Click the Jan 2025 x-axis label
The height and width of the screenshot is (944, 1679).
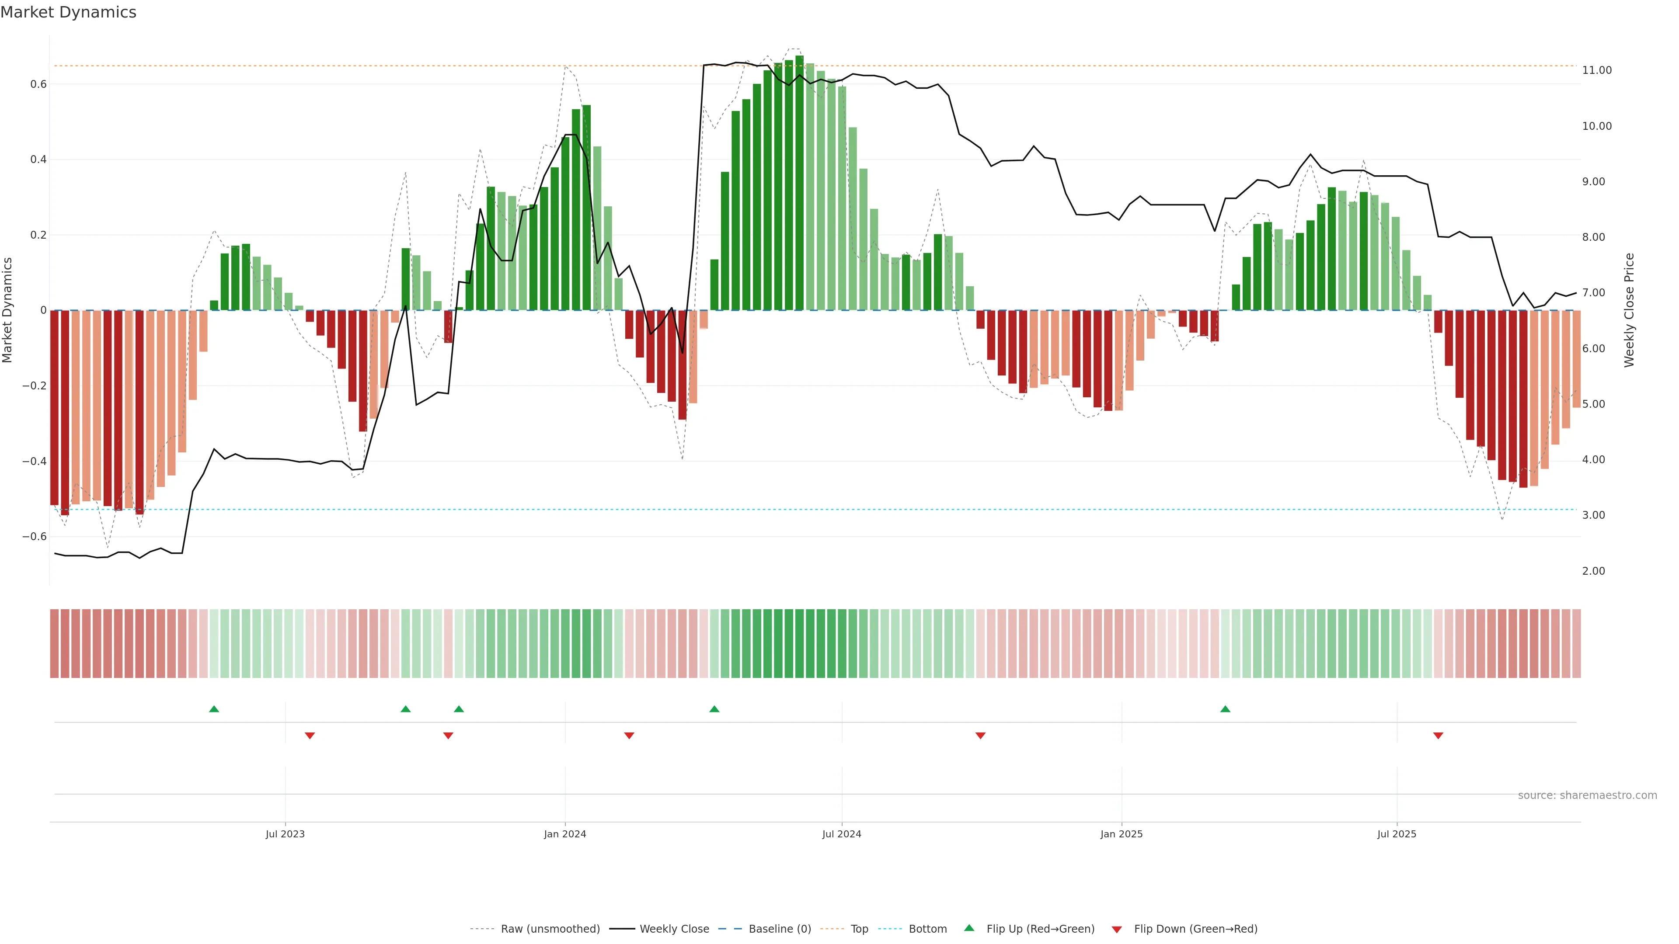(x=1121, y=834)
